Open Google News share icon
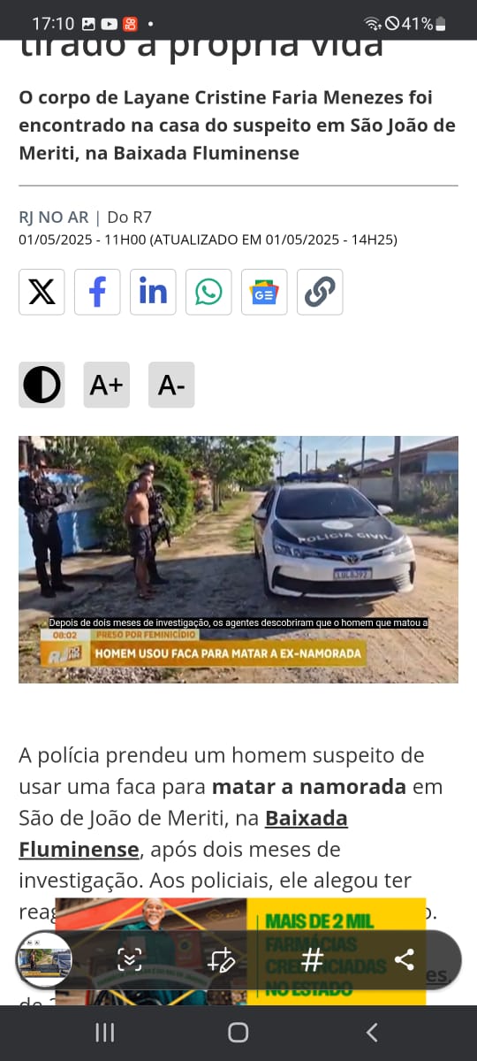The height and width of the screenshot is (1061, 477). [264, 292]
